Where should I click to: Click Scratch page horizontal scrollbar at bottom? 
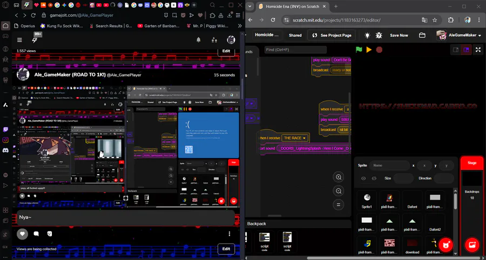(x=394, y=258)
